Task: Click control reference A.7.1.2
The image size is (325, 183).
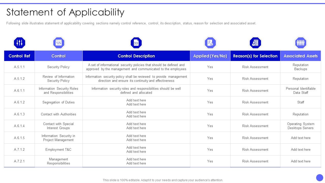Action: (19, 150)
